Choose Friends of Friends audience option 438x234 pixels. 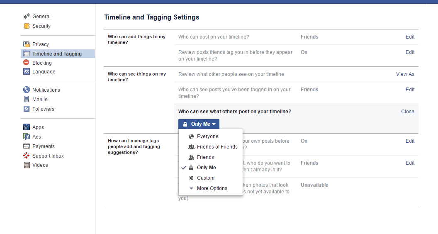[217, 147]
